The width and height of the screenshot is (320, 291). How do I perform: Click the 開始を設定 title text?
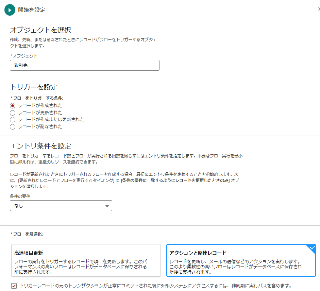32,10
